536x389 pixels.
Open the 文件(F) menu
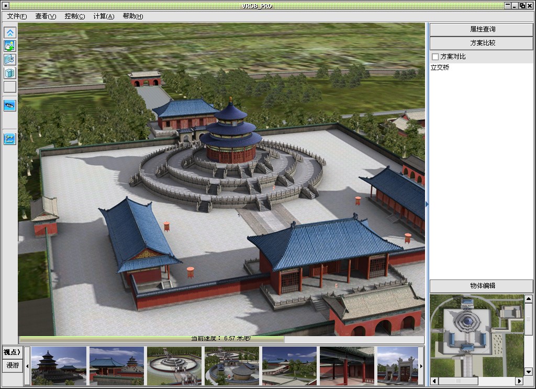point(17,16)
